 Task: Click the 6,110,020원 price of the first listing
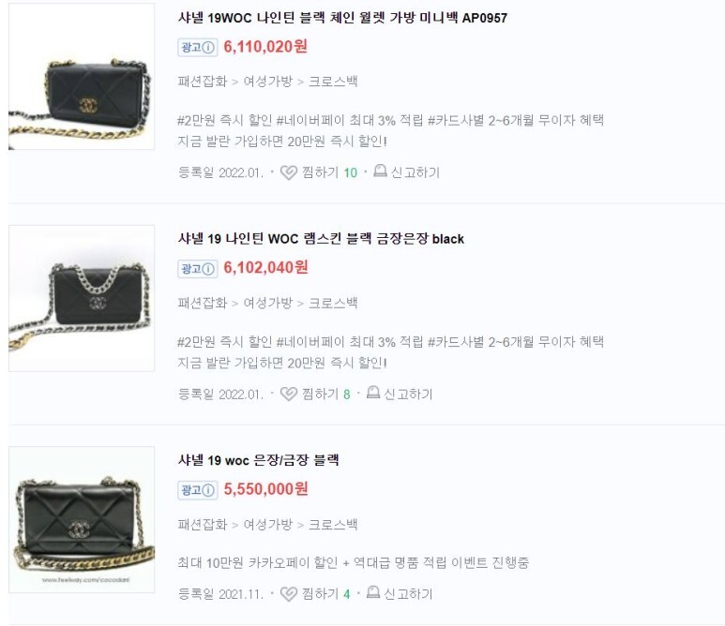tap(265, 47)
